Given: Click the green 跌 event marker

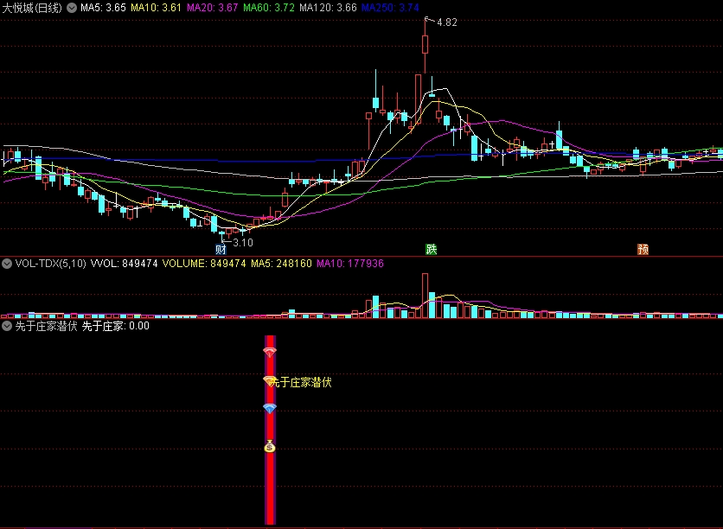Looking at the screenshot, I should click(x=432, y=249).
